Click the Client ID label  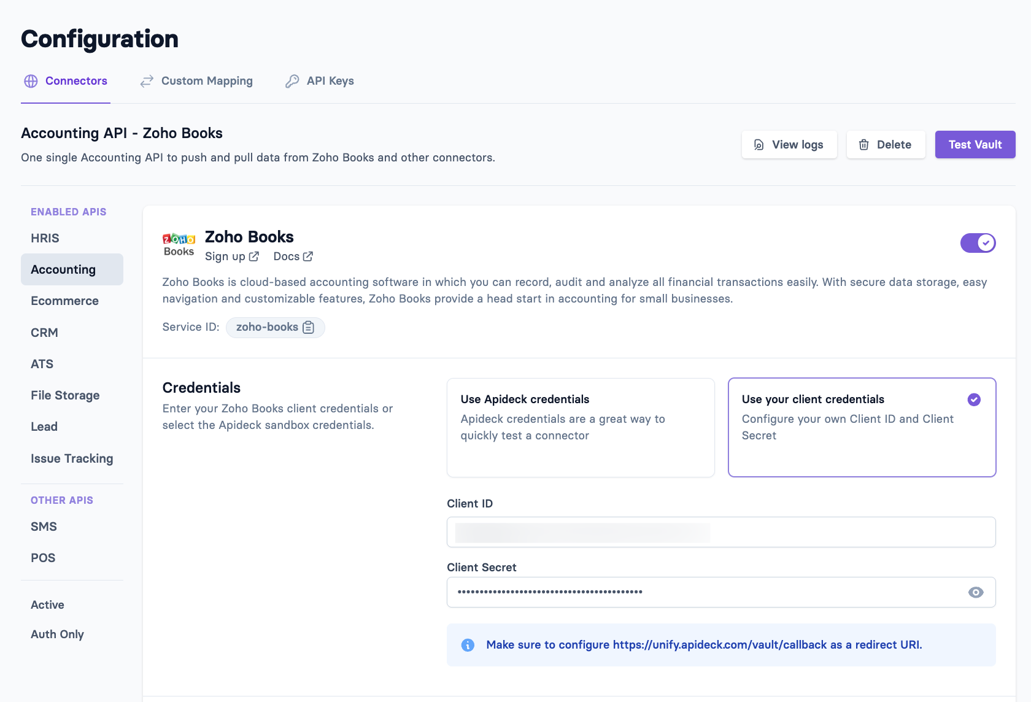coord(470,504)
